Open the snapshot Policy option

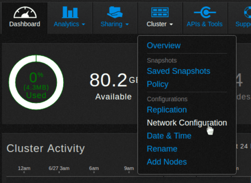coord(158,84)
